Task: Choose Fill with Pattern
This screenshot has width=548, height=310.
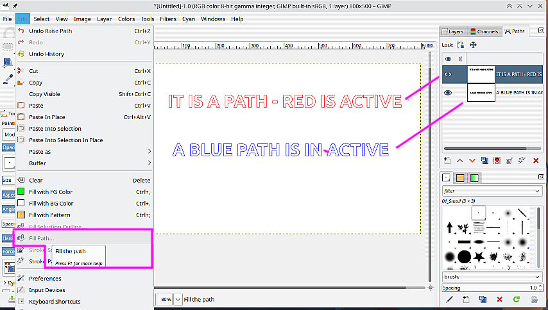Action: click(85, 215)
